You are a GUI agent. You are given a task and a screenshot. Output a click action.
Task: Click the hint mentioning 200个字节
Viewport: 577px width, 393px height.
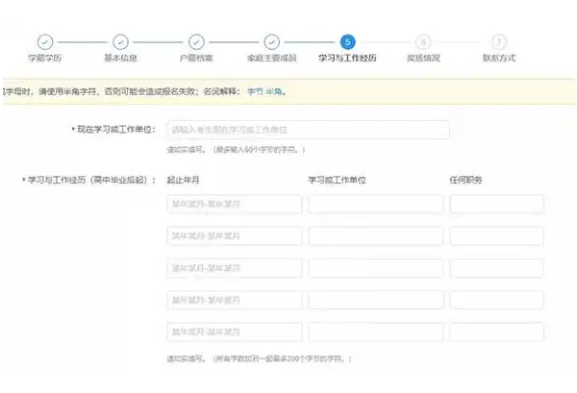tap(259, 358)
